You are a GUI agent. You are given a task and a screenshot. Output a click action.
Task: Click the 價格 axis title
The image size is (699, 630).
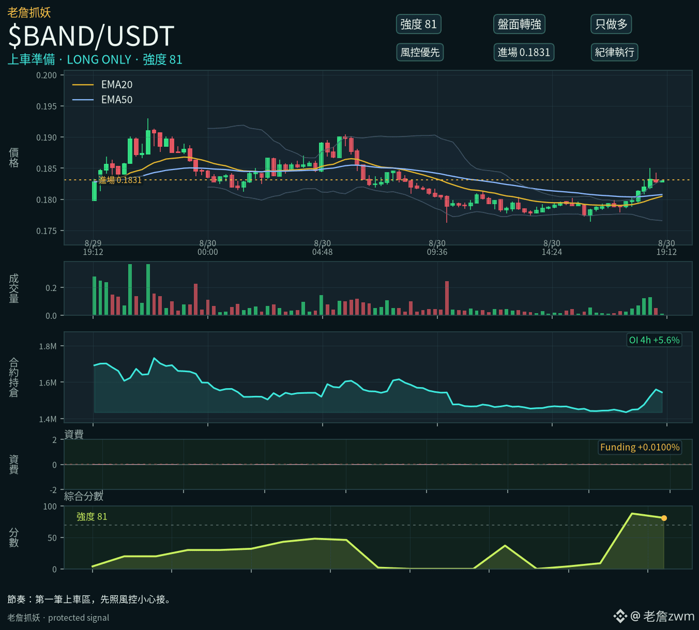click(x=14, y=158)
